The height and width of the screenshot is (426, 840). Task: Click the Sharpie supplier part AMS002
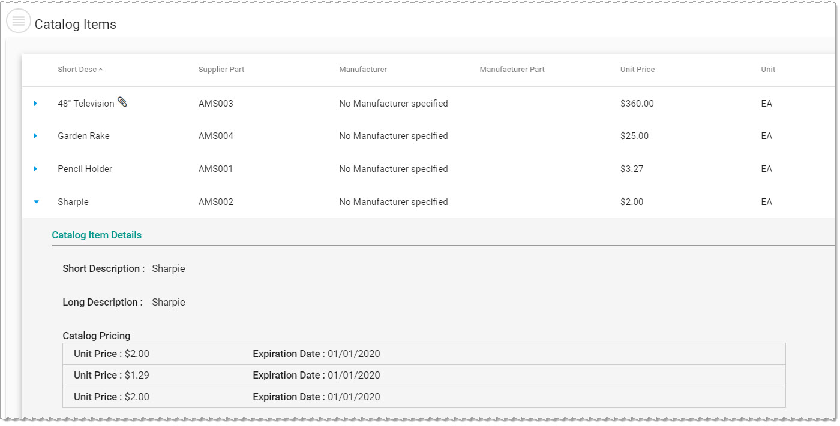[215, 202]
